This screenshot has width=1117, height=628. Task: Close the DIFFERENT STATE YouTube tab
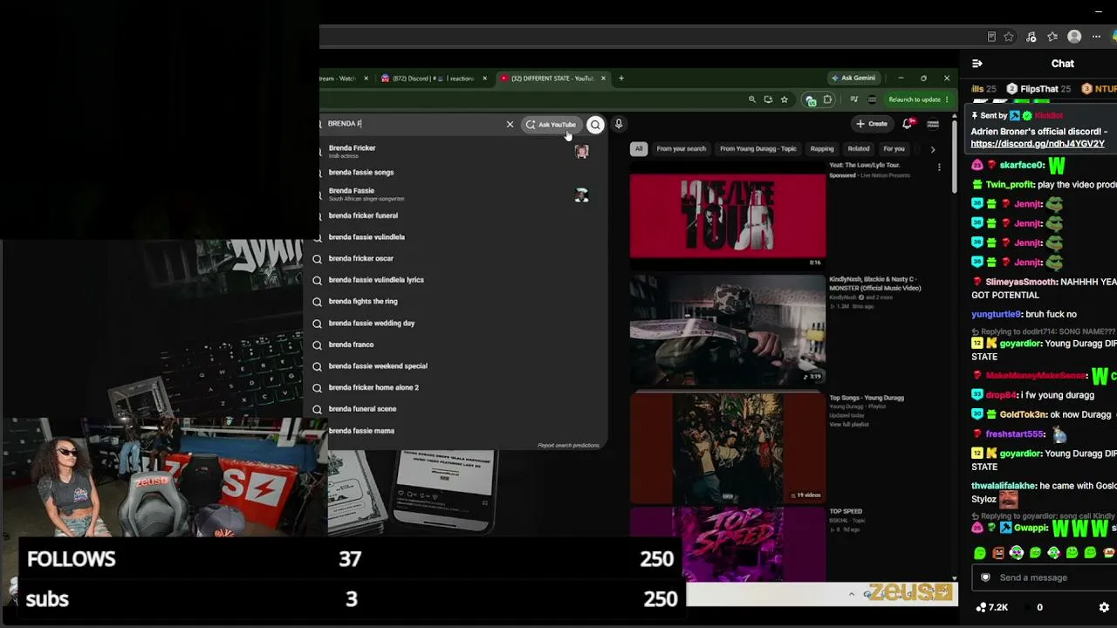603,78
